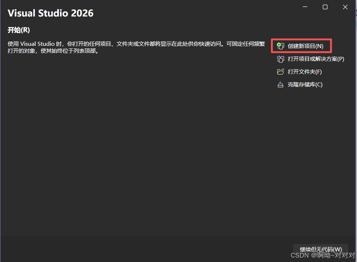
Task: Choose 打开文件夹(F) label
Action: pyautogui.click(x=305, y=72)
